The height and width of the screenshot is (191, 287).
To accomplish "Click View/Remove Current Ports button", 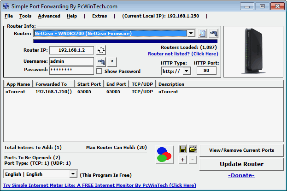I will tap(241, 150).
